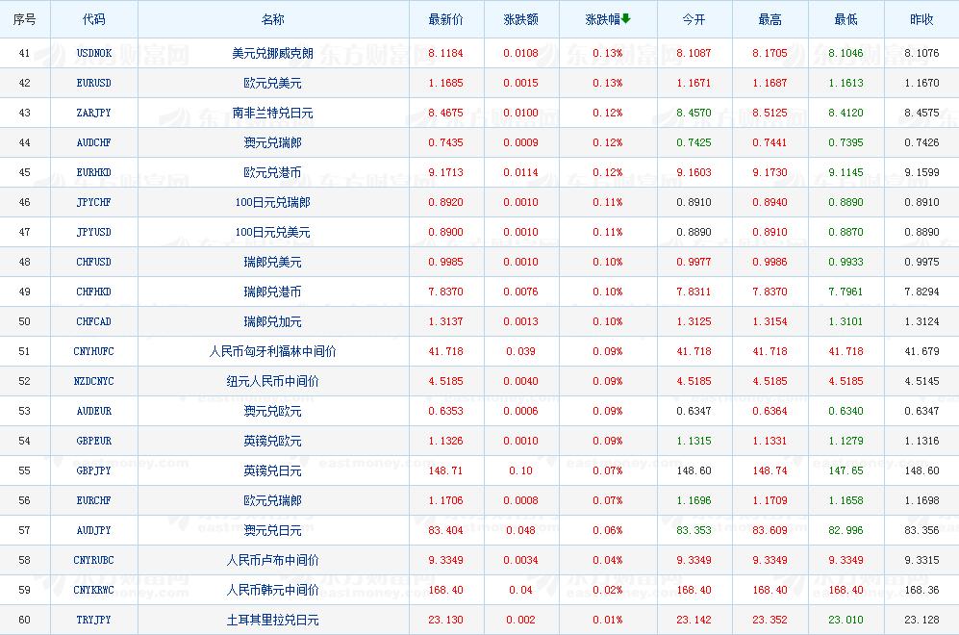959x635 pixels.
Task: Open the JPYUSD code link
Action: 94,232
